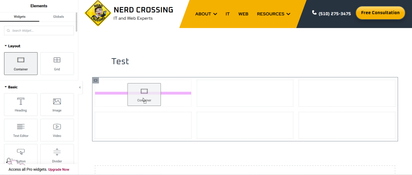Screen dimensions: 412x175
Task: Choose the Text Editor widget
Action: 21,130
